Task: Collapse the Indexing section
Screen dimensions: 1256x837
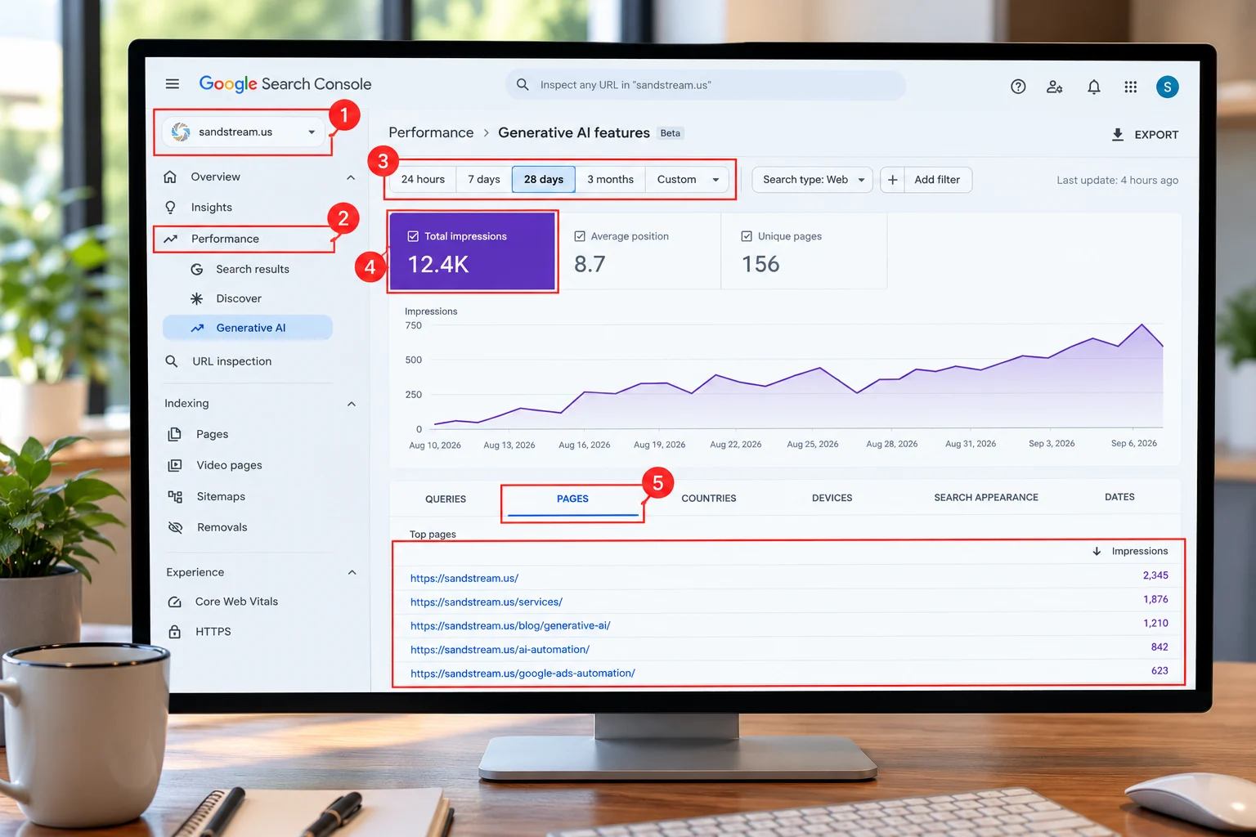Action: click(x=352, y=404)
